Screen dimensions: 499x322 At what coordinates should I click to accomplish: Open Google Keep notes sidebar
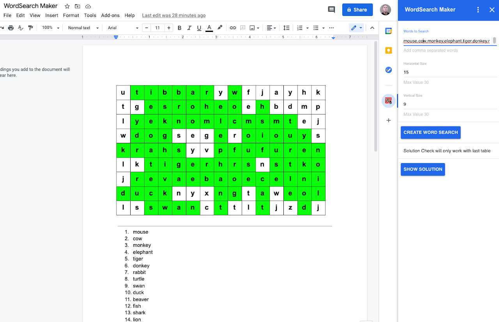(x=388, y=50)
